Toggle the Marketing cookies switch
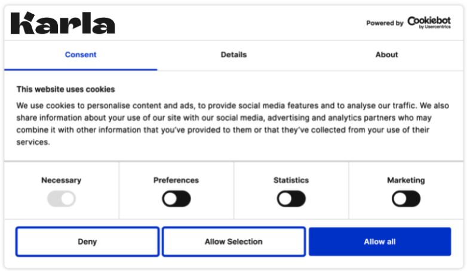Image resolution: width=467 pixels, height=271 pixels. [406, 199]
